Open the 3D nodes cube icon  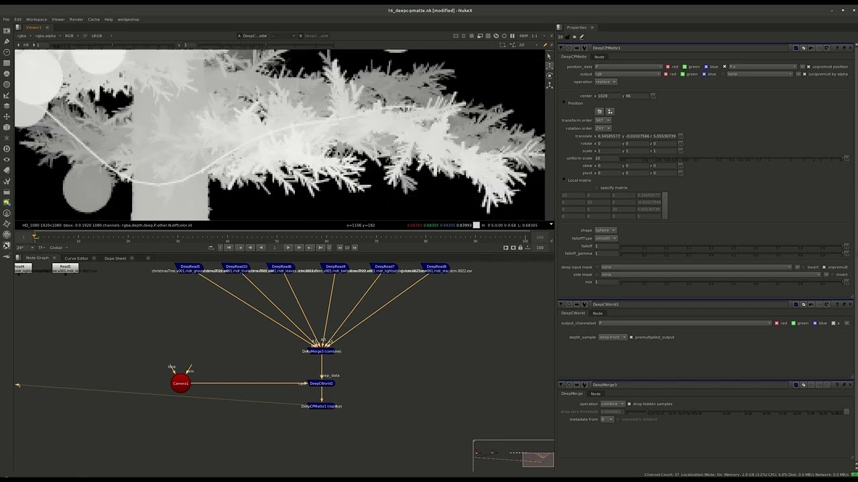point(7,127)
